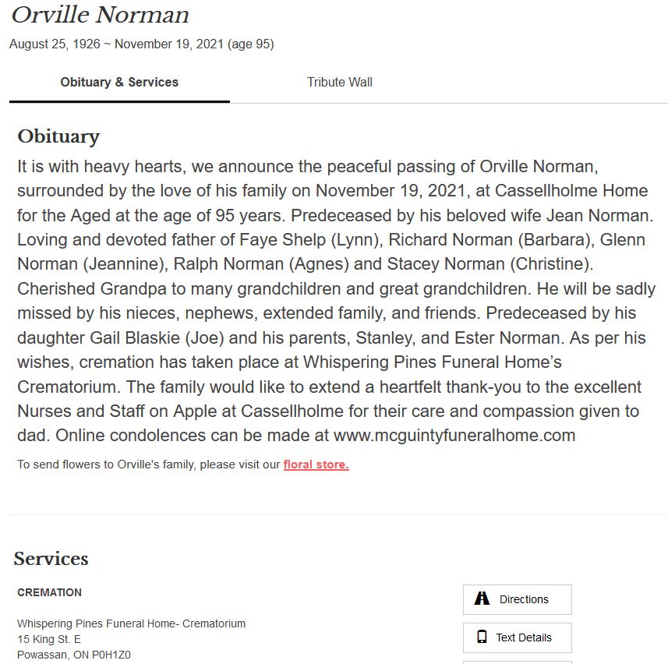The height and width of the screenshot is (664, 668).
Task: Follow the red floral store link
Action: click(x=316, y=464)
